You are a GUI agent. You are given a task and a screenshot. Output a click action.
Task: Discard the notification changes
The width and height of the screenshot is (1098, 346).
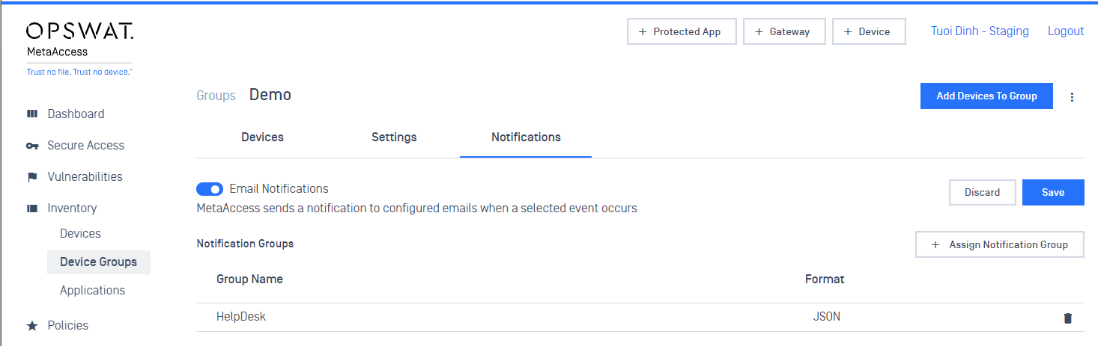[x=982, y=192]
